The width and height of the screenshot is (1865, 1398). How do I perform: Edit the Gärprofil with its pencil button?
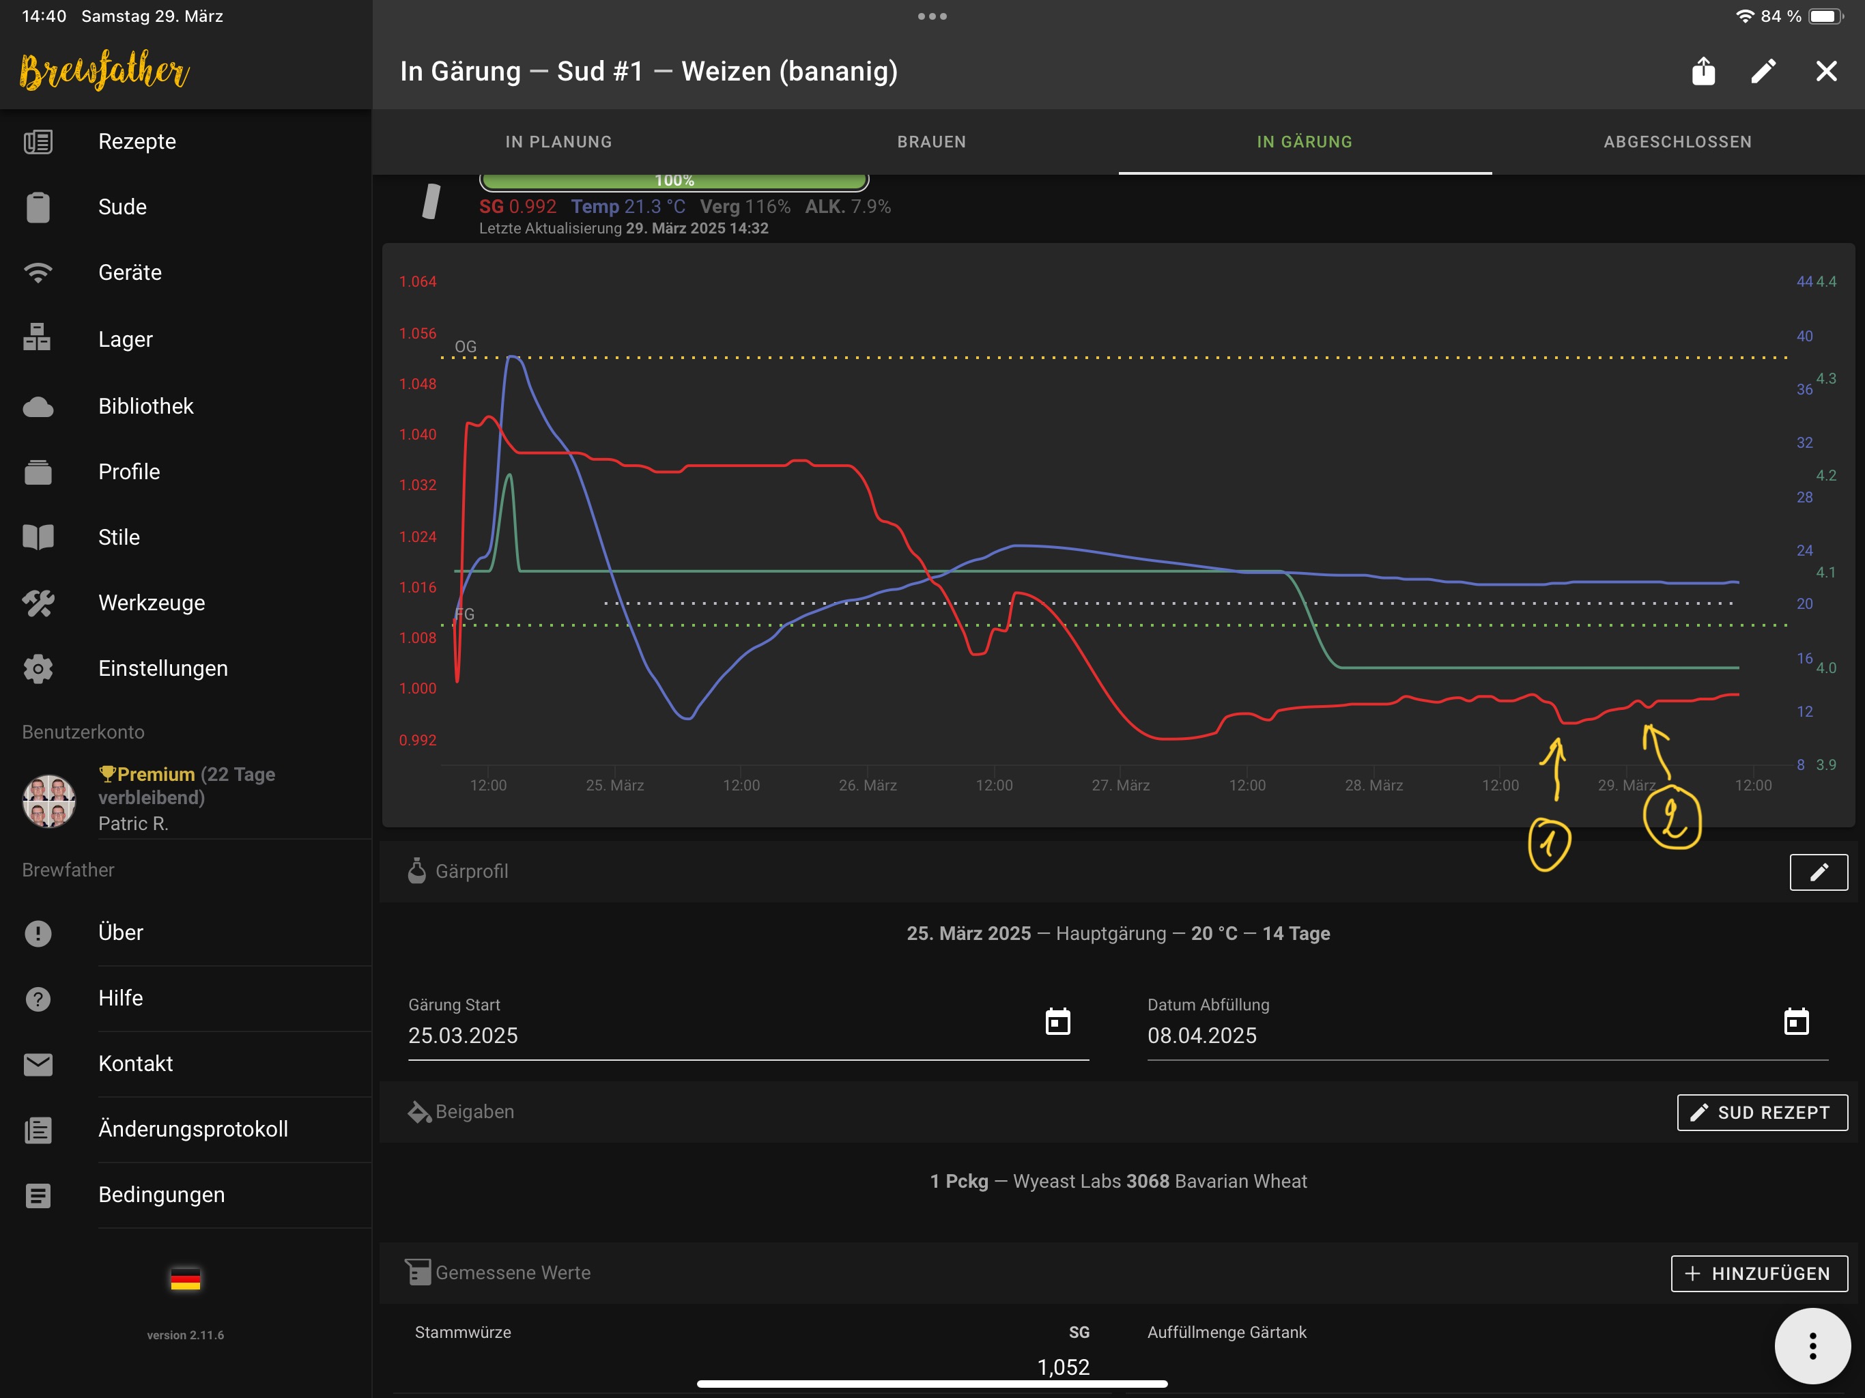tap(1818, 872)
